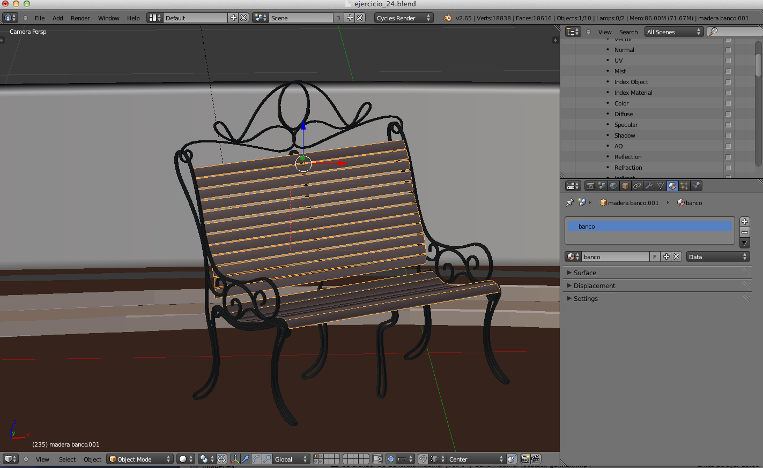This screenshot has width=763, height=468.
Task: Open the Object Mode dropdown
Action: 140,459
